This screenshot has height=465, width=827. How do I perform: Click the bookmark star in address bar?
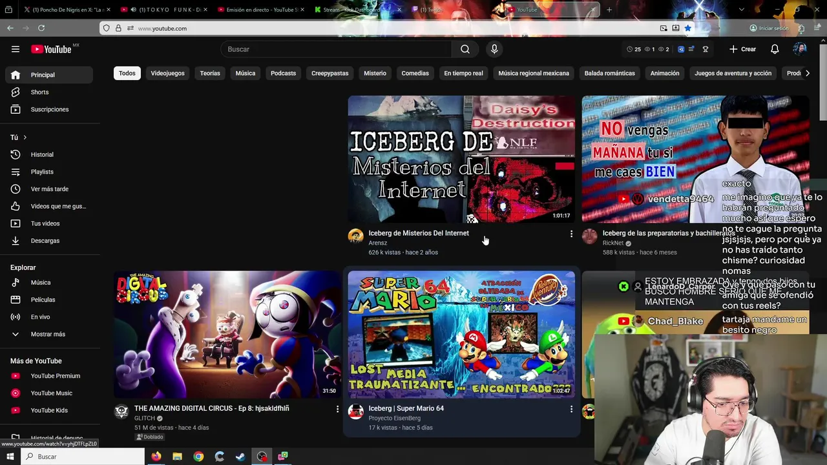[x=688, y=28]
